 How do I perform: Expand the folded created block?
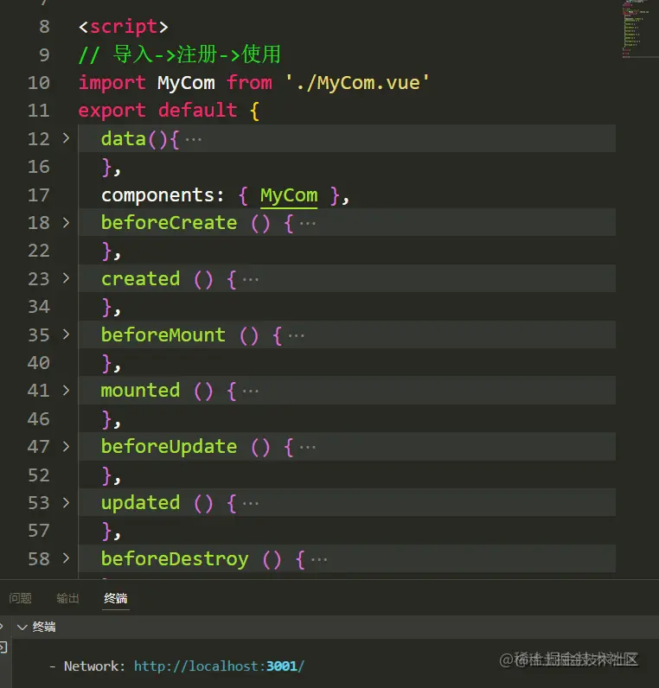(x=66, y=278)
